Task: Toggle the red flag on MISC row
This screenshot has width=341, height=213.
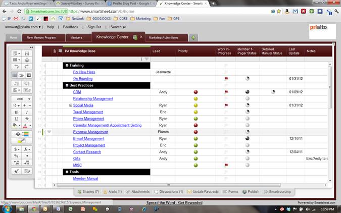Action: point(226,165)
